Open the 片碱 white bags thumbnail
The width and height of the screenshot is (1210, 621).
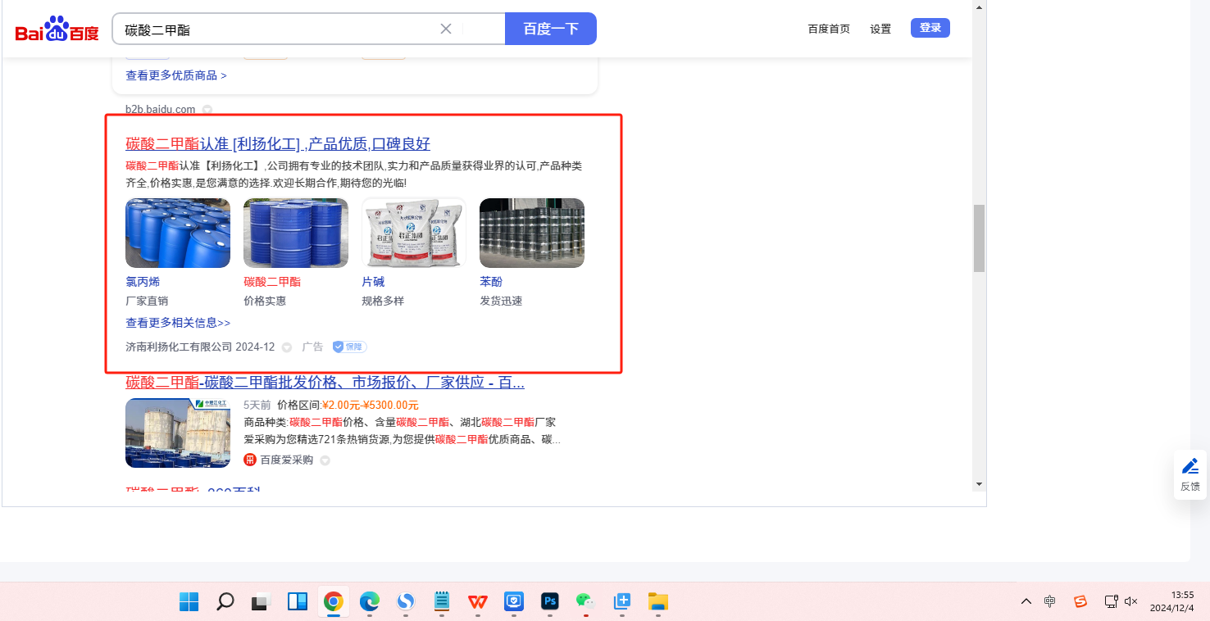(414, 233)
